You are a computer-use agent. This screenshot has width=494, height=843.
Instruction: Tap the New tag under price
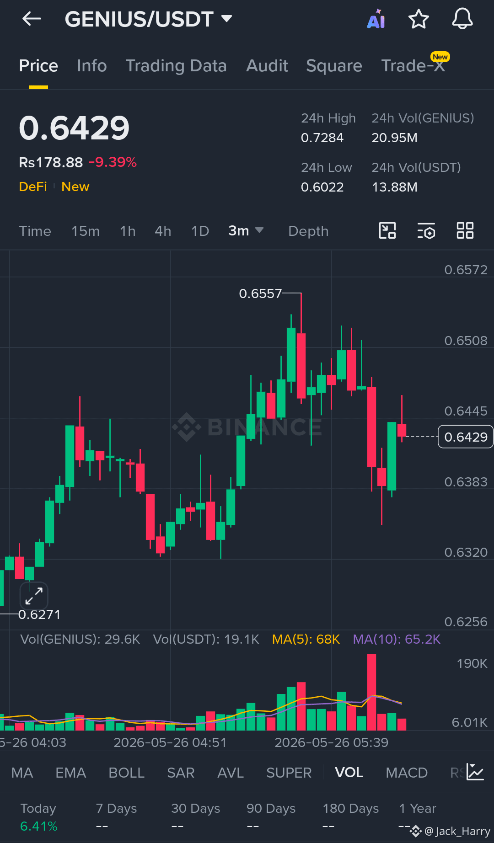[x=75, y=187]
